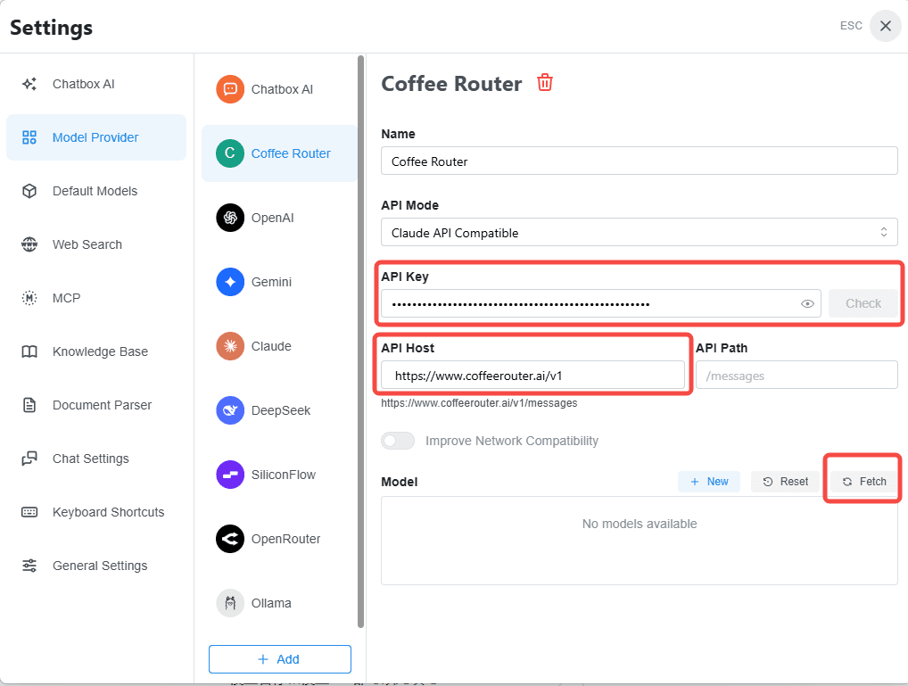Viewport: 908px width, 686px height.
Task: Click the Chat Settings bubble icon
Action: click(29, 459)
